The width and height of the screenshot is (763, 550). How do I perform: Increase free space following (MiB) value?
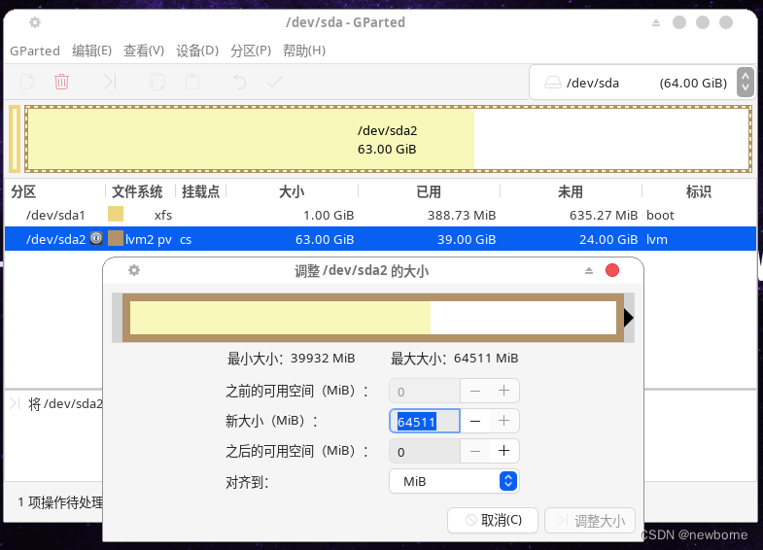click(x=504, y=451)
